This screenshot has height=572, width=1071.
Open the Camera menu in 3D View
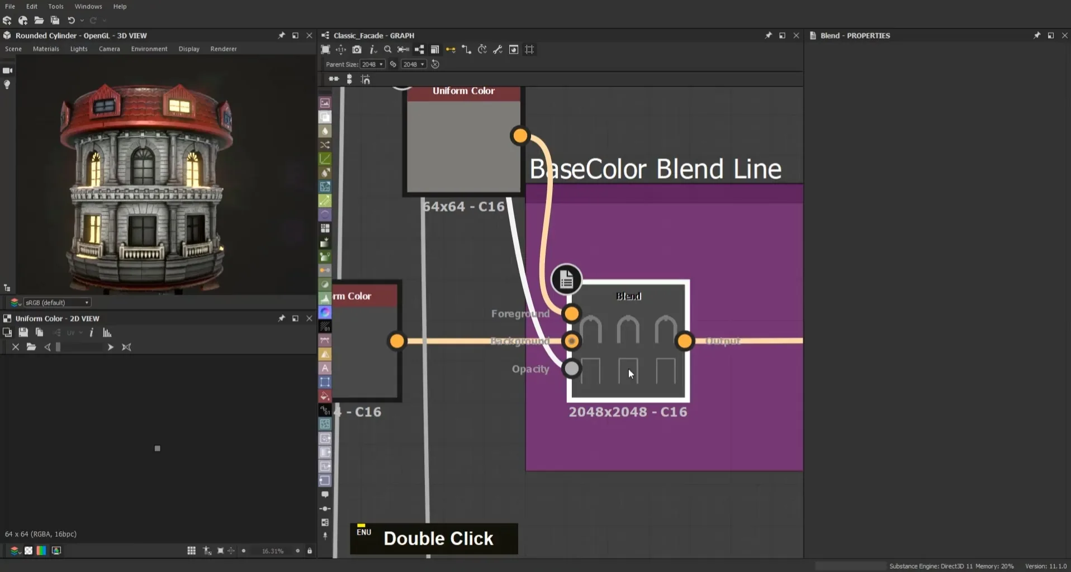110,49
